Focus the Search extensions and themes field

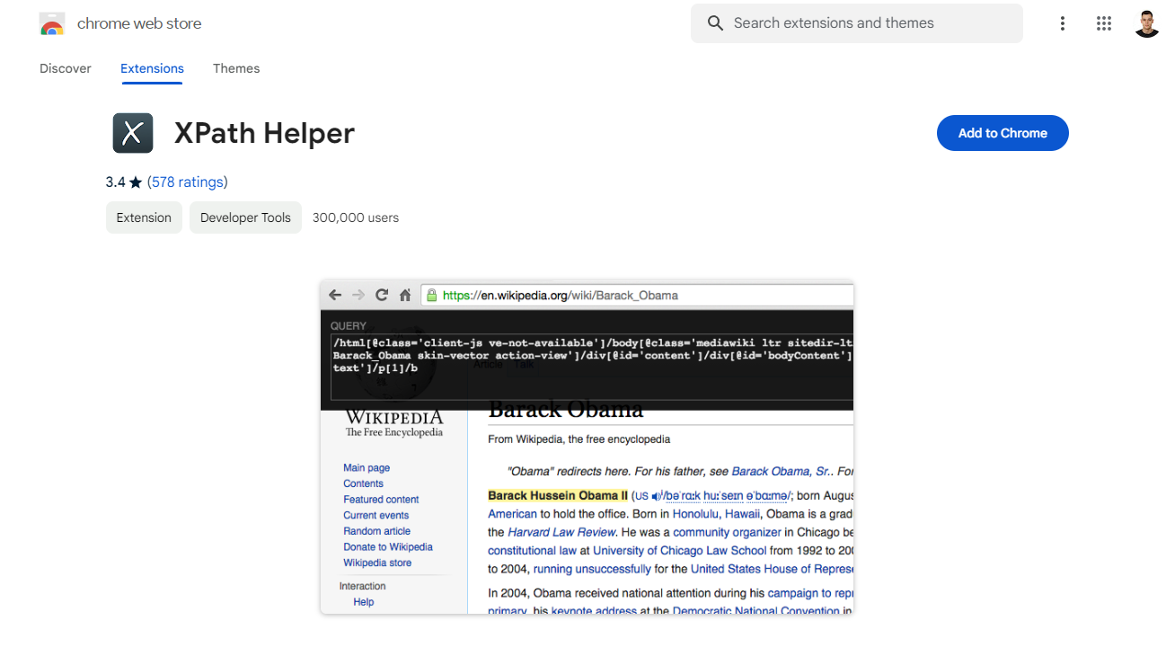coord(857,23)
